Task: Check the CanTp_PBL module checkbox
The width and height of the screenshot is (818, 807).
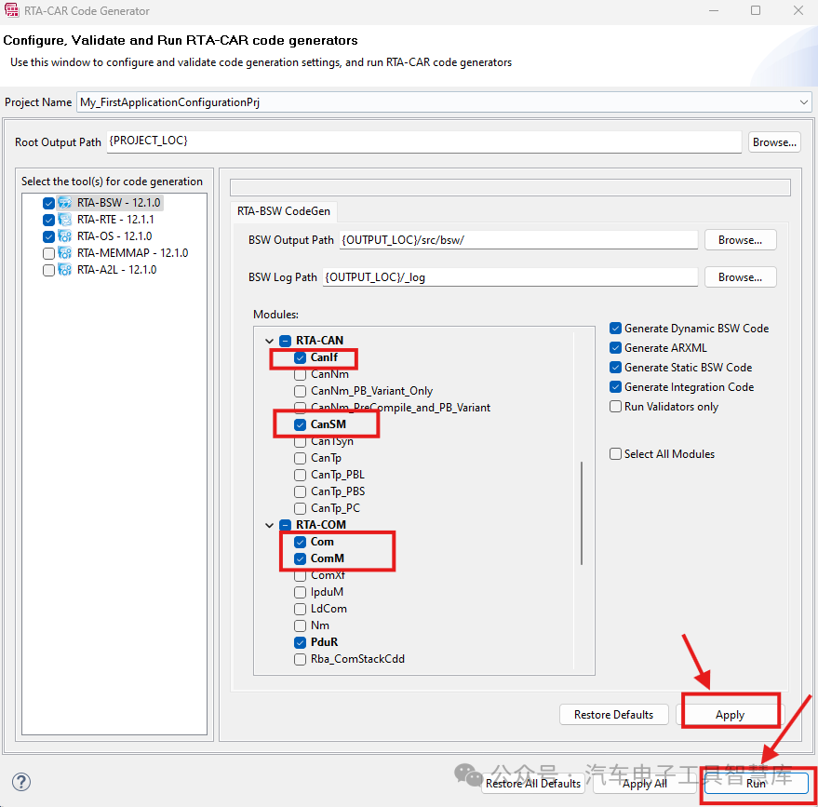Action: (300, 475)
